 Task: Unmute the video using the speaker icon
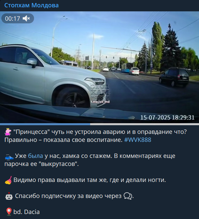pos(26,18)
